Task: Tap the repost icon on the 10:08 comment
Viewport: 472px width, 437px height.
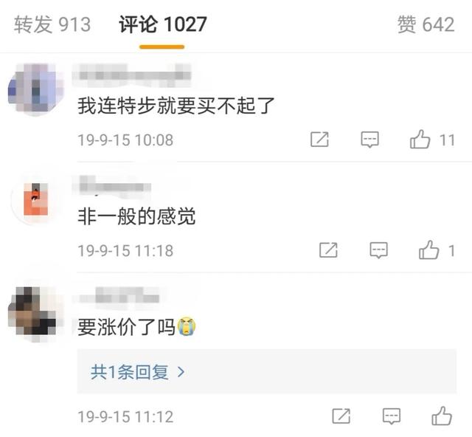Action: pyautogui.click(x=319, y=140)
